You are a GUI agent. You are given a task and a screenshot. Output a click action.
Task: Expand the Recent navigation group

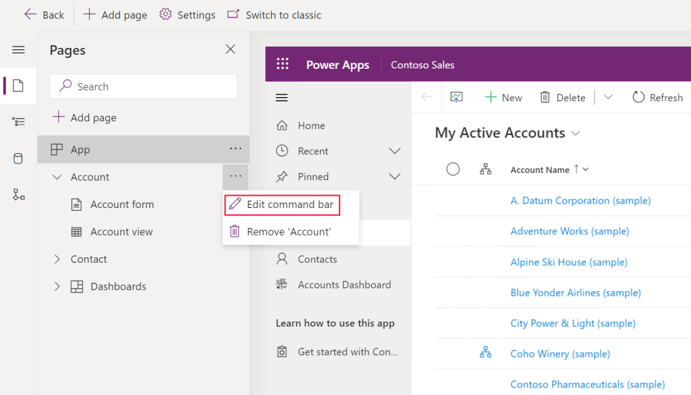pyautogui.click(x=395, y=151)
